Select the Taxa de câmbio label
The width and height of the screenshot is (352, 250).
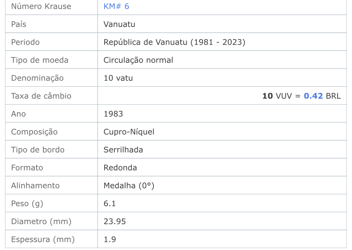(x=41, y=96)
